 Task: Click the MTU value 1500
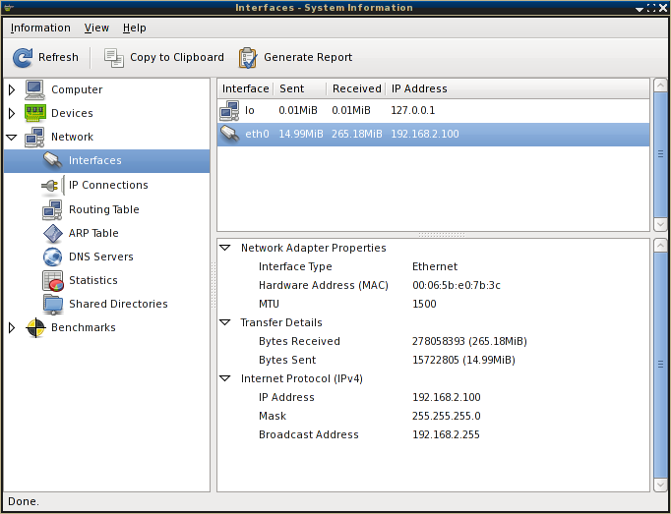coord(424,304)
